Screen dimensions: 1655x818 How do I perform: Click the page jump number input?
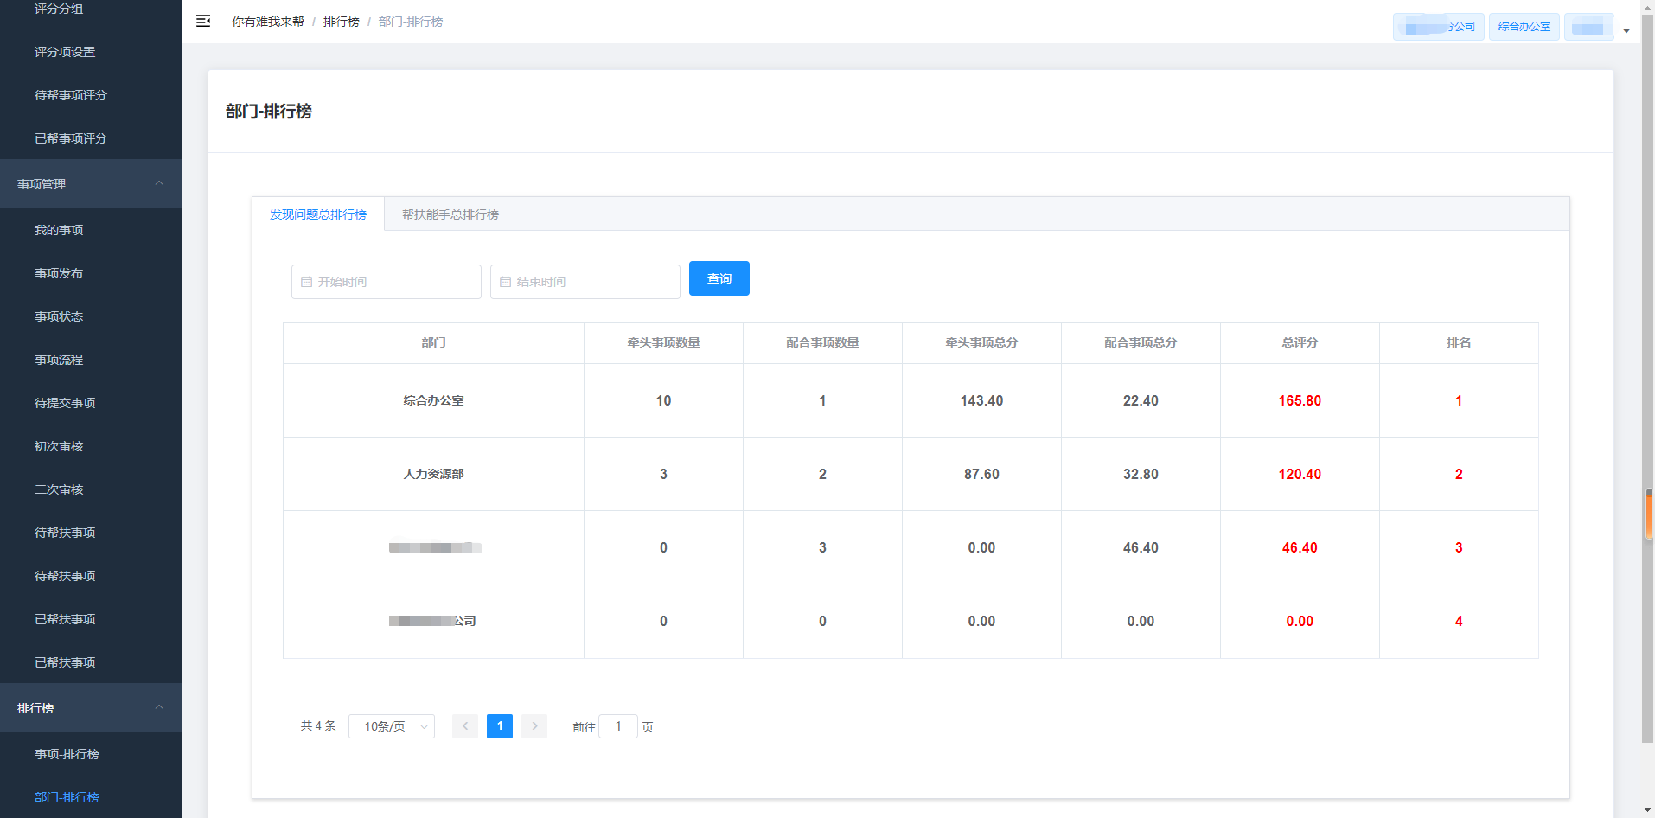click(x=618, y=726)
